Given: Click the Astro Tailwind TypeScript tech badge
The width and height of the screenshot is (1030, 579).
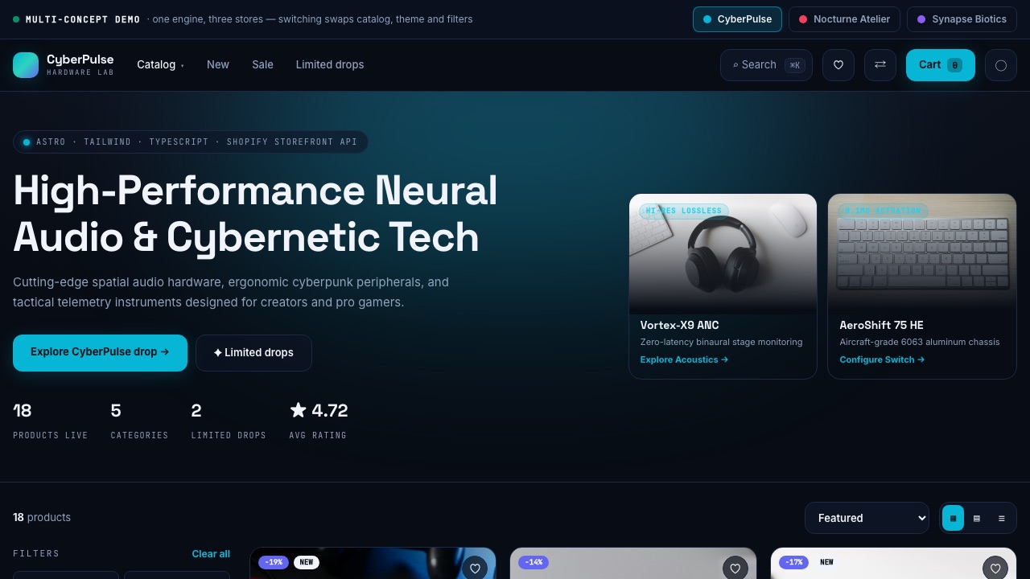Looking at the screenshot, I should pyautogui.click(x=191, y=142).
